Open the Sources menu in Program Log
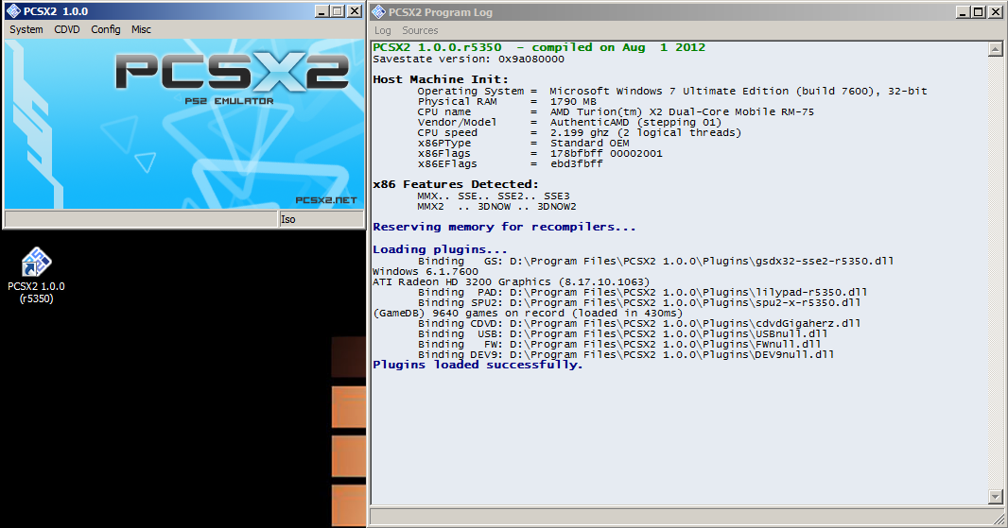Viewport: 1008px width, 528px height. pos(420,30)
